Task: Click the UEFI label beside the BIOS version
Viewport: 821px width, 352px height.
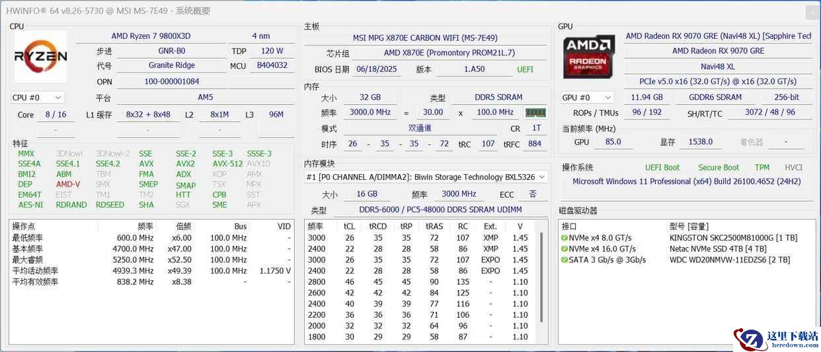Action: pyautogui.click(x=526, y=69)
